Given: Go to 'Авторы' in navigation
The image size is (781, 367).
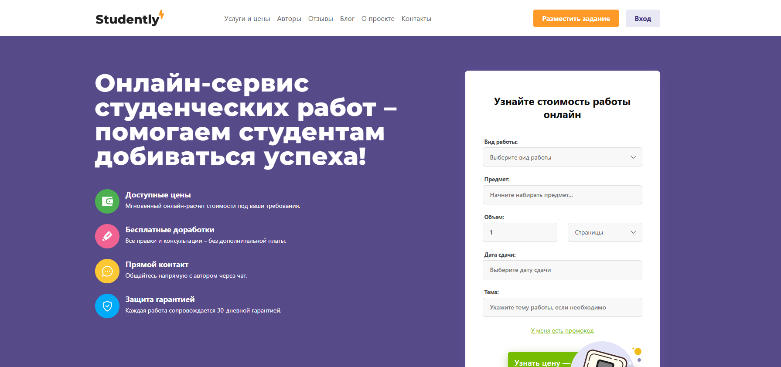Looking at the screenshot, I should click(289, 19).
